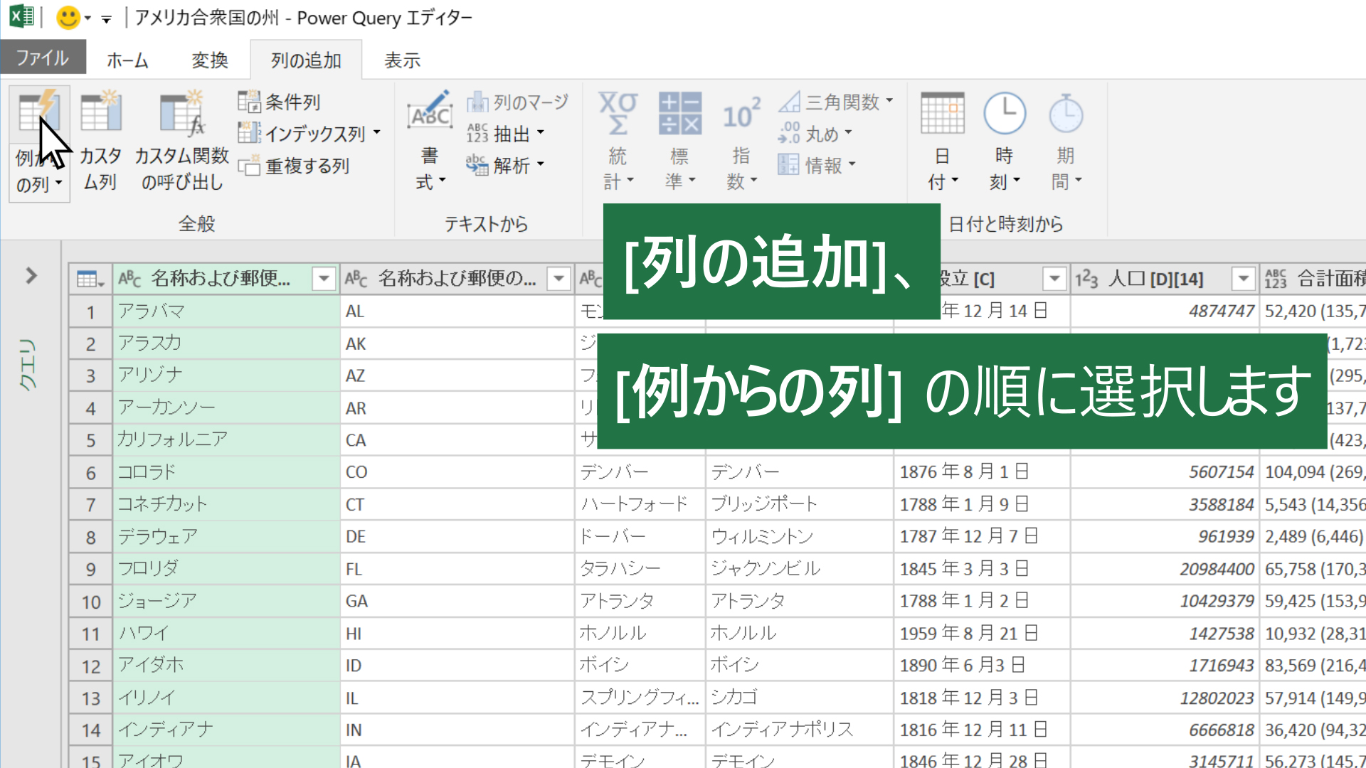Open the ファイル tab
The width and height of the screenshot is (1366, 768).
click(x=43, y=58)
